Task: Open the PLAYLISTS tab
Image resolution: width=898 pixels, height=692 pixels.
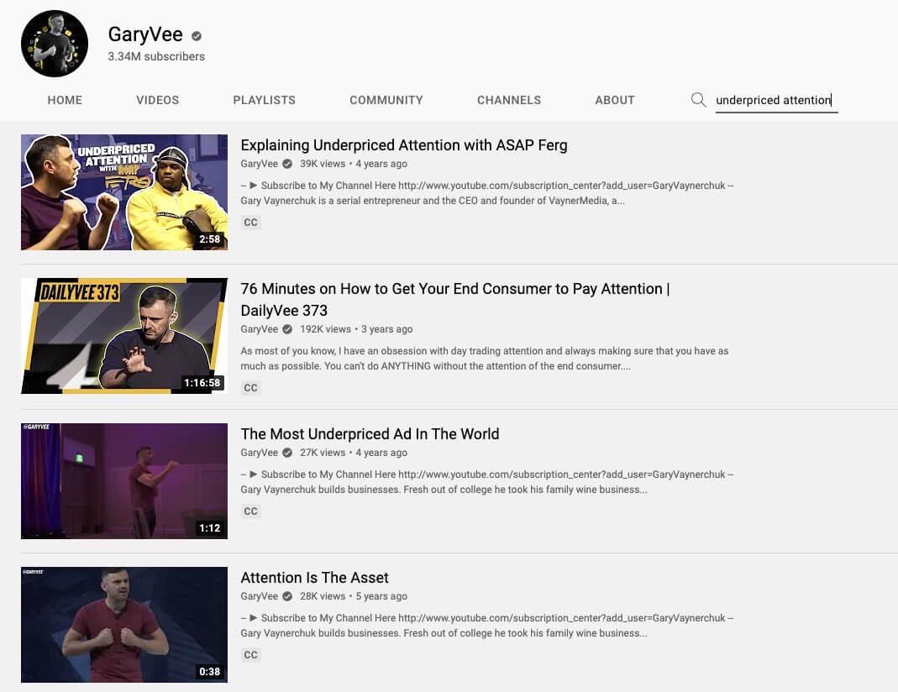Action: [264, 100]
